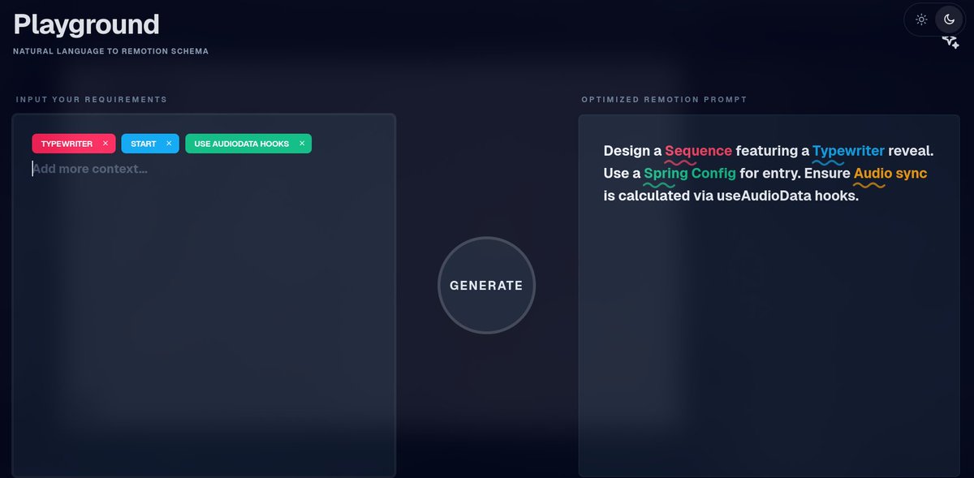Viewport: 974px width, 478px height.
Task: Focus the 'Add more context...' input
Action: 203,169
